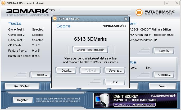
Task: Click the orange icon in 3DMark Score title bar
Action: 55,18
